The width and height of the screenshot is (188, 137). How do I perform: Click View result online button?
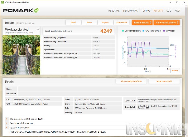167,22
